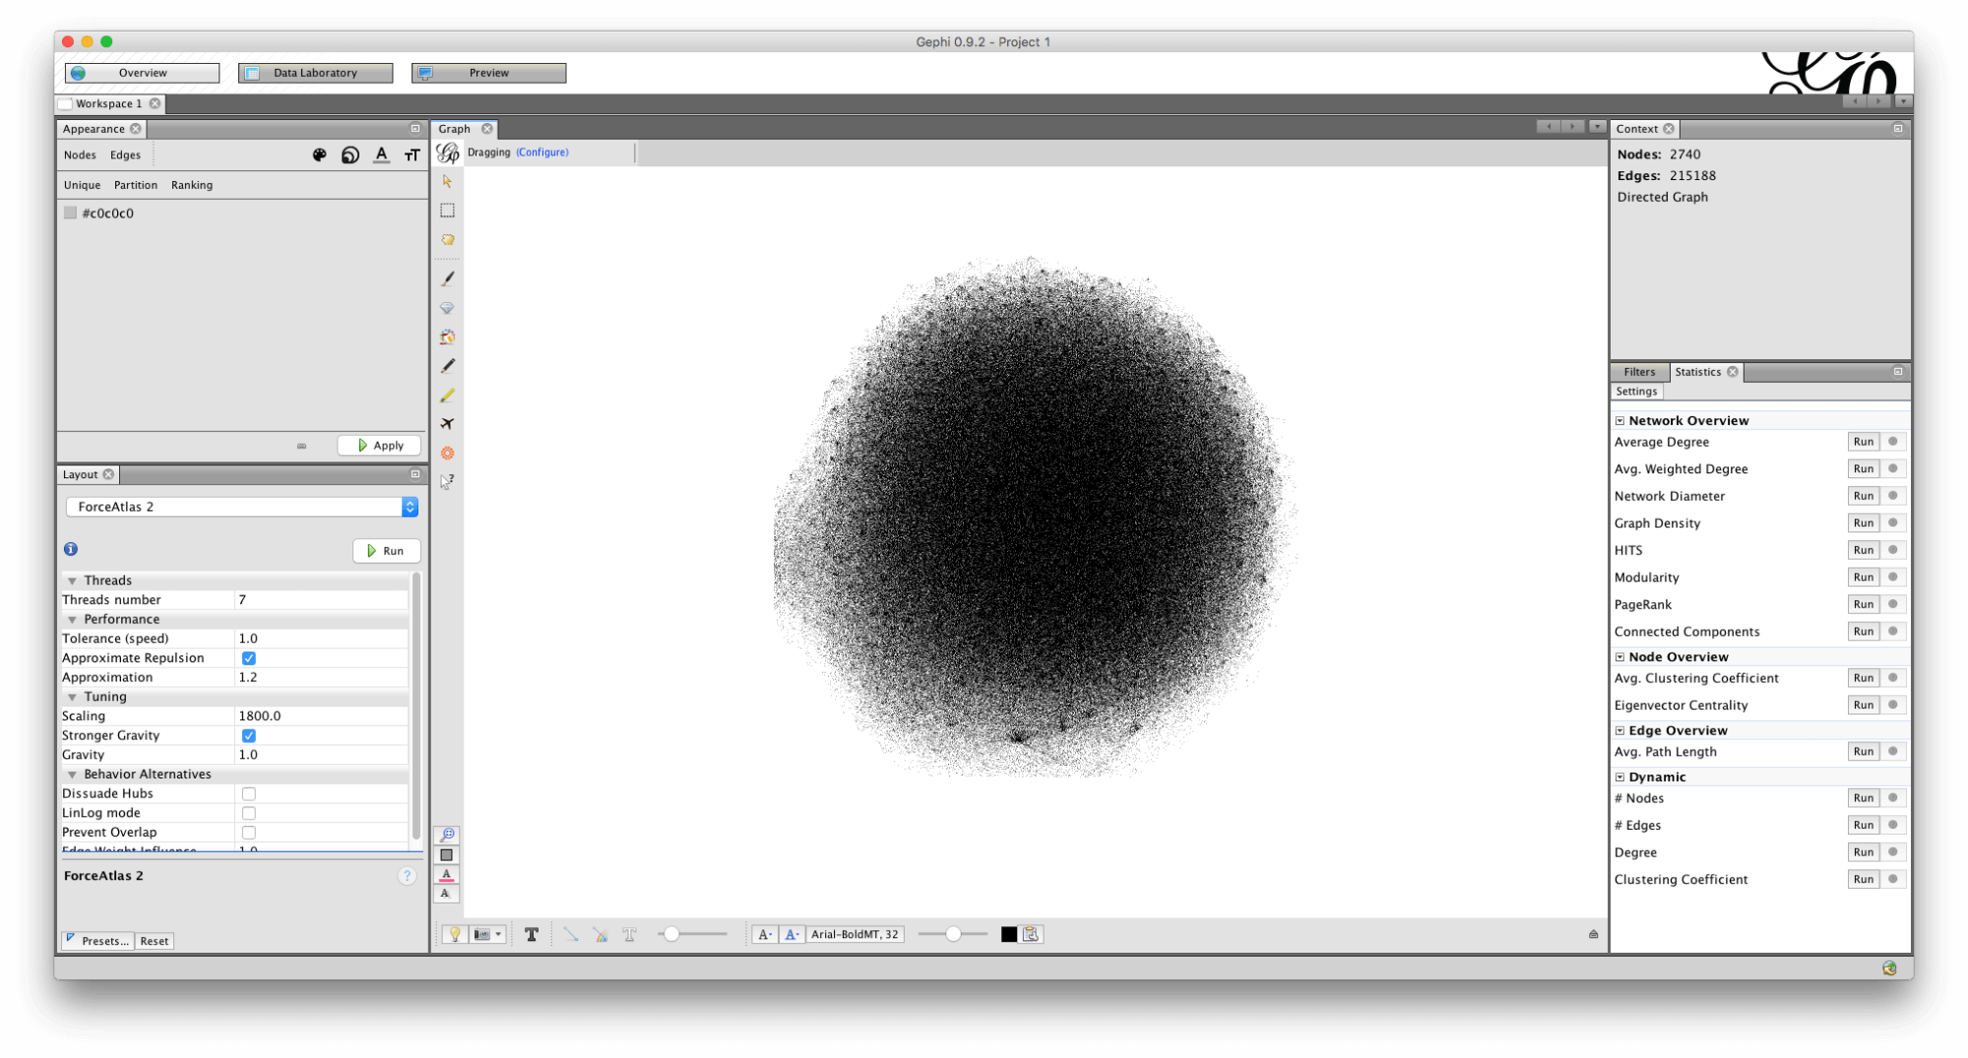Toggle show edges line icon
This screenshot has height=1058, width=1968.
point(571,934)
